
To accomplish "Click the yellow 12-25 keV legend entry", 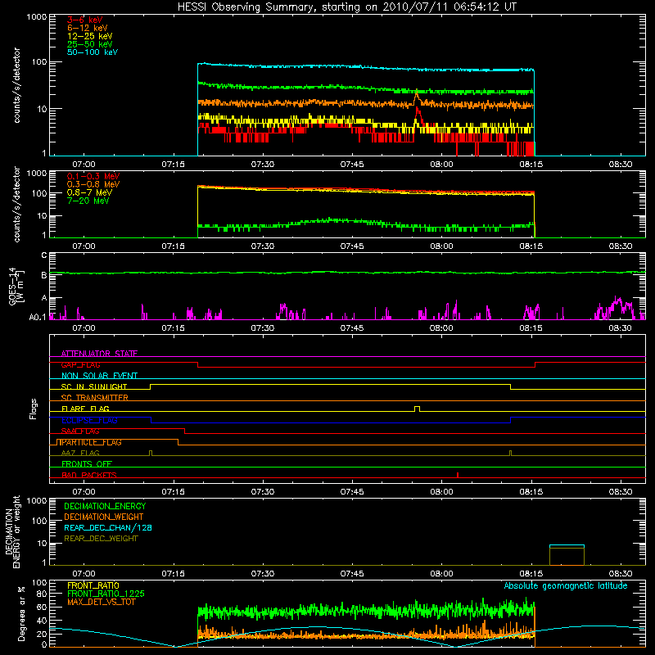I will click(90, 36).
